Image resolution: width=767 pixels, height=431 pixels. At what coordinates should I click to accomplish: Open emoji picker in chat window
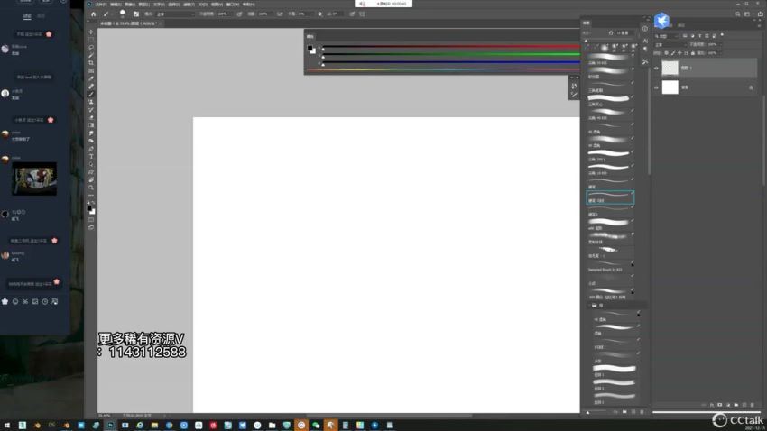coord(15,302)
